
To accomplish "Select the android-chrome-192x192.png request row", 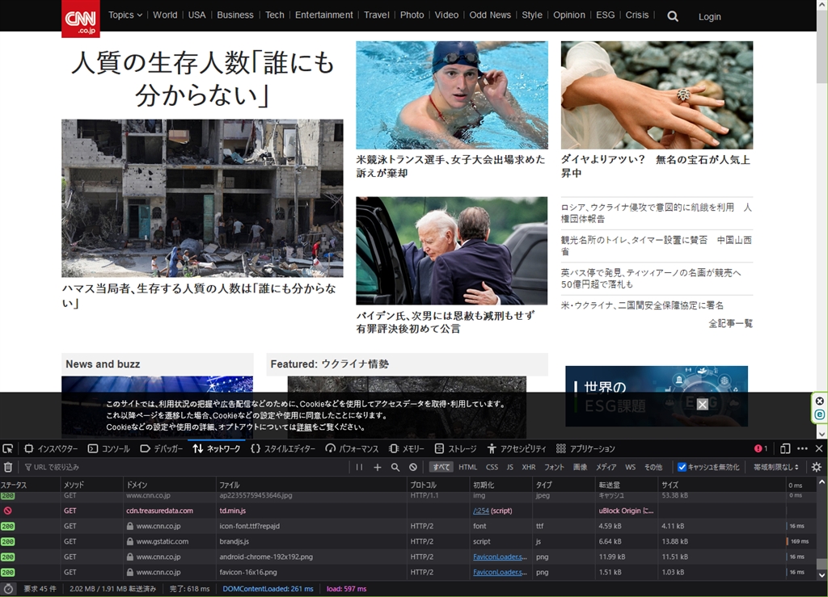I will (410, 557).
